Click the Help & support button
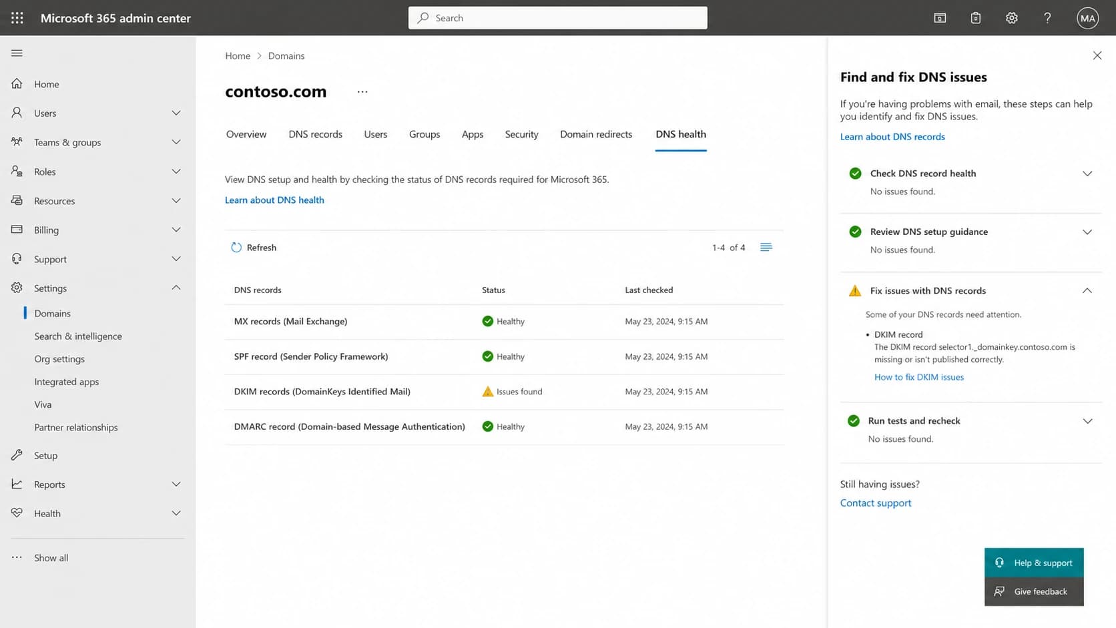1116x628 pixels. tap(1034, 563)
